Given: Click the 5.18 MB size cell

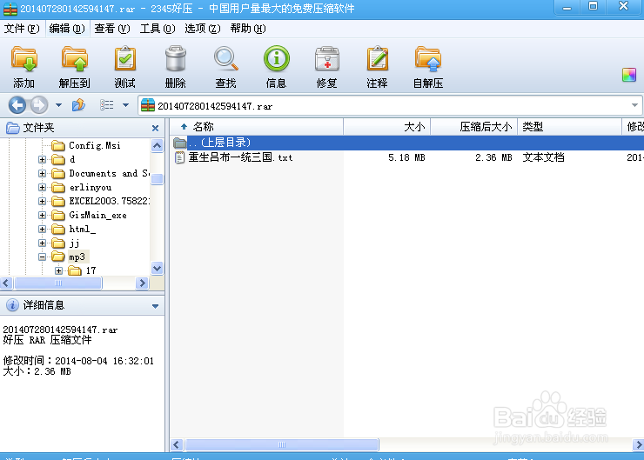Looking at the screenshot, I should (x=406, y=157).
